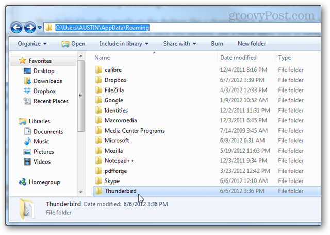Click the calibre folder icon

(x=98, y=69)
